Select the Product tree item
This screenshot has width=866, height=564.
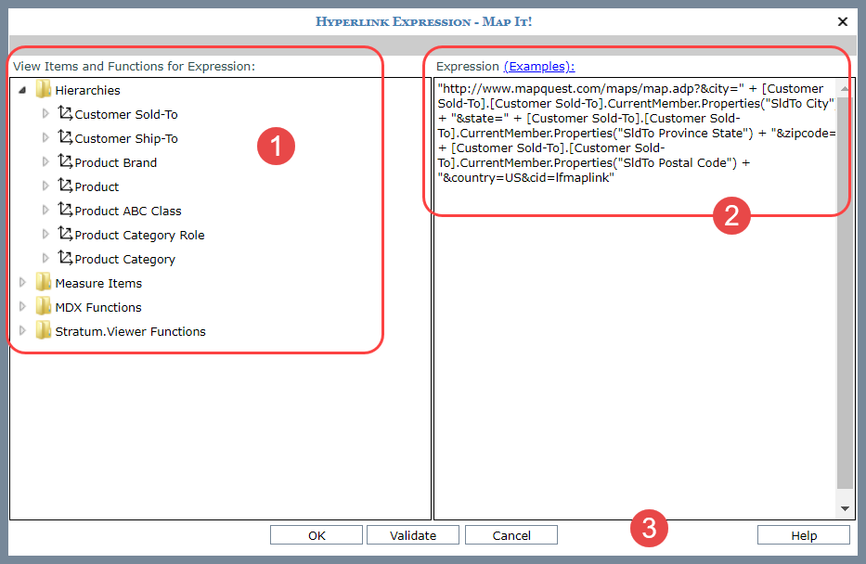[x=97, y=186]
